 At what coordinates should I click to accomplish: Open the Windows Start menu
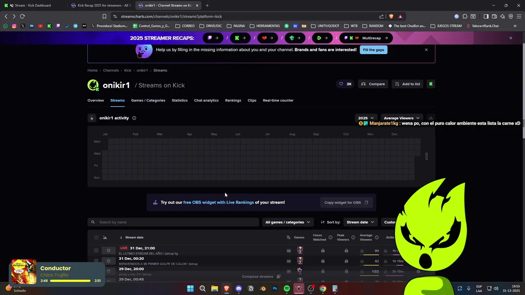190,288
